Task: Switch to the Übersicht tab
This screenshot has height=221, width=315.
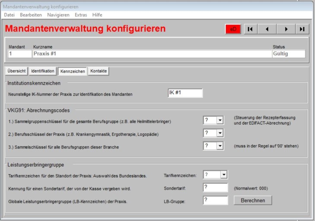Action: tap(17, 71)
